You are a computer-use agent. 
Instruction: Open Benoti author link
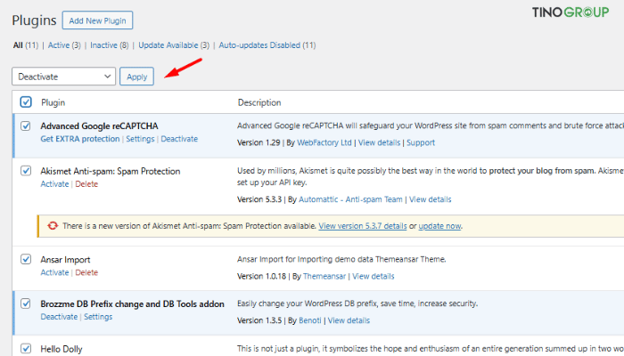(x=310, y=320)
